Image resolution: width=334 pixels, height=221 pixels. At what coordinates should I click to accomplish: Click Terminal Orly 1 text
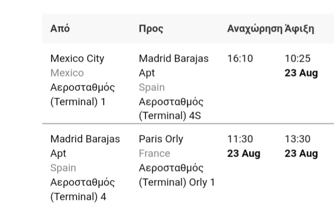coord(177,175)
